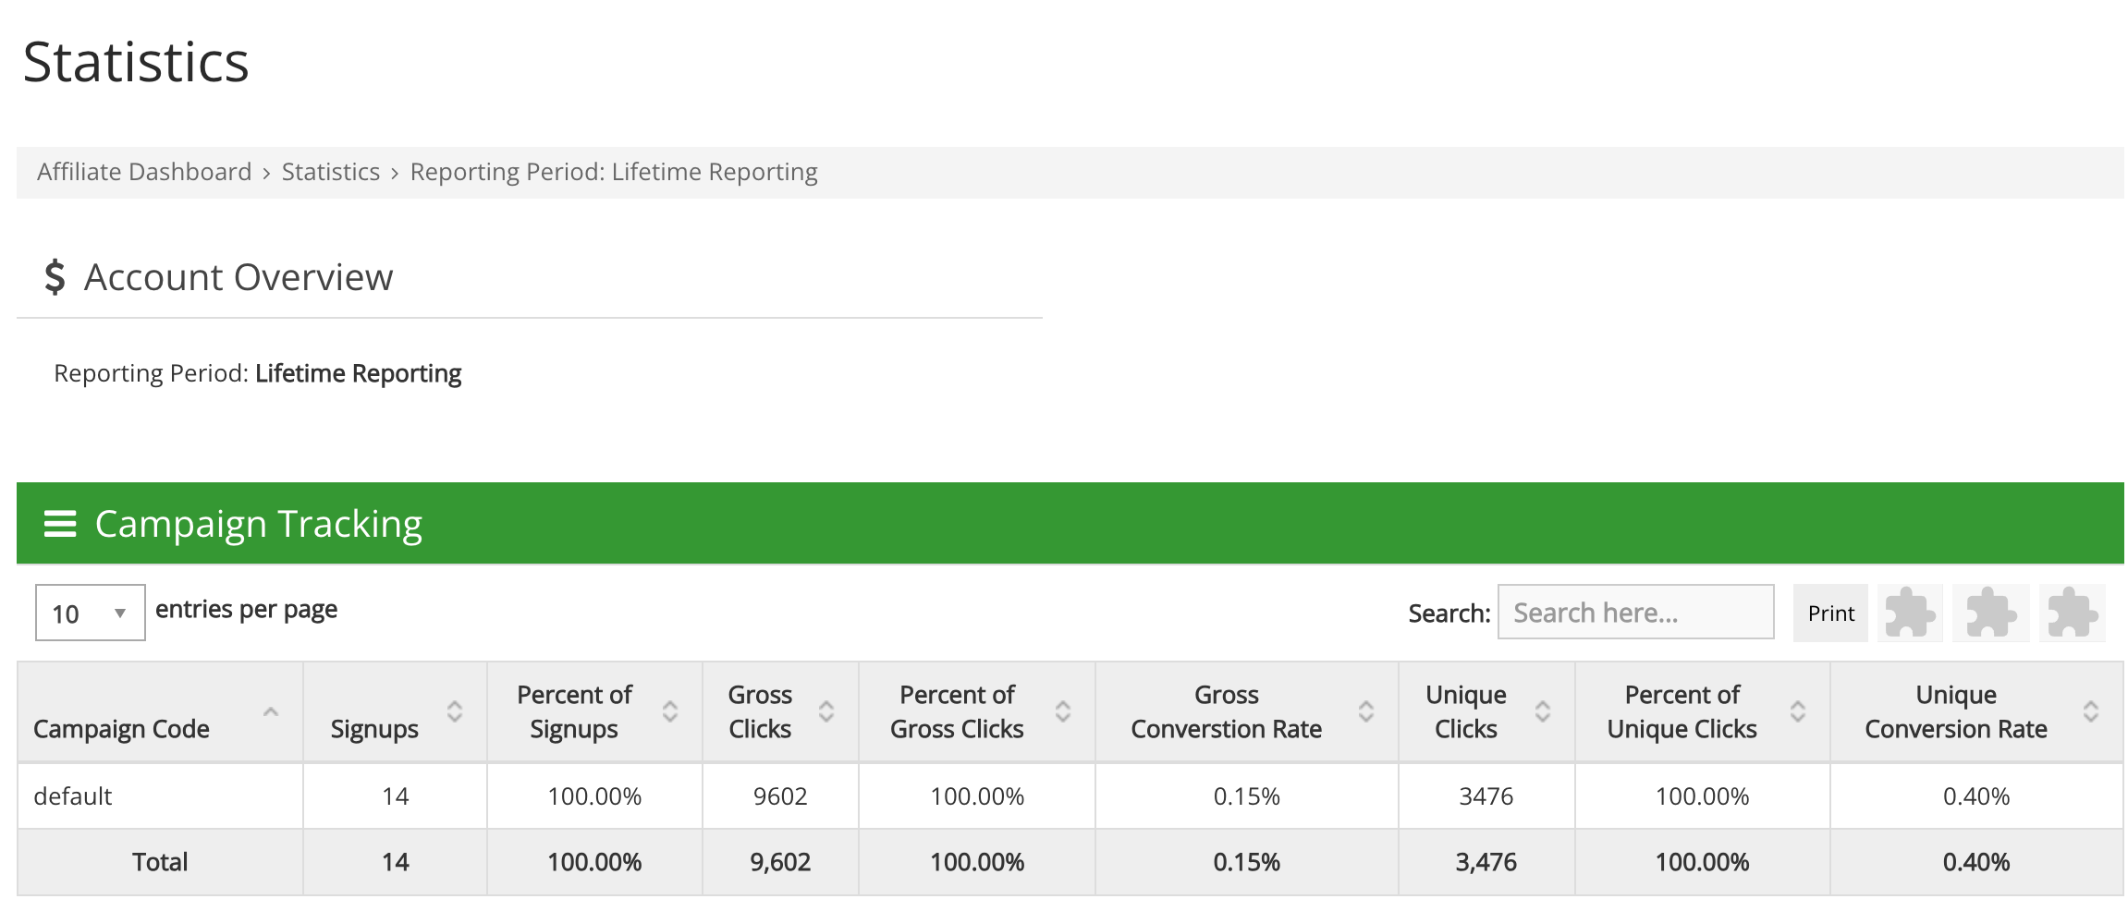
Task: Toggle sorting on Unique Conversion Rate
Action: point(2091,711)
